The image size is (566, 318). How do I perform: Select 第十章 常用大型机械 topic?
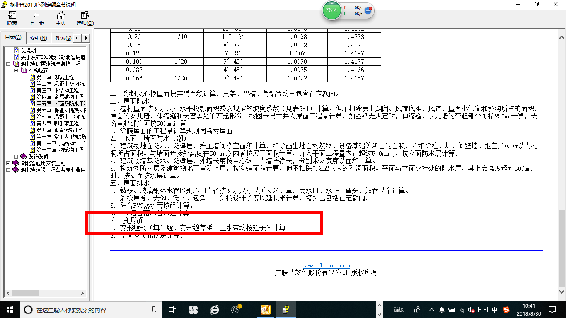[61, 137]
